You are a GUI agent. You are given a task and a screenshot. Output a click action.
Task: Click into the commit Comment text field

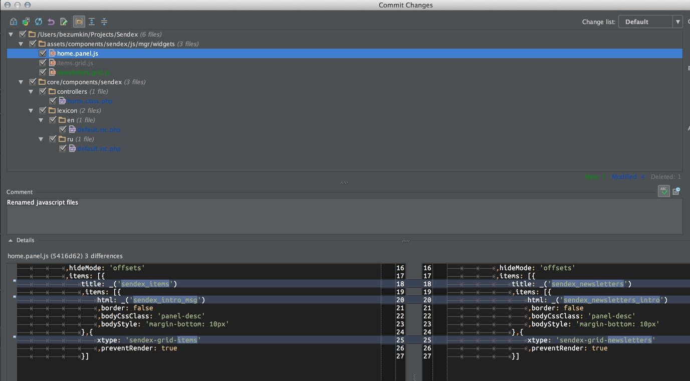[x=344, y=216]
